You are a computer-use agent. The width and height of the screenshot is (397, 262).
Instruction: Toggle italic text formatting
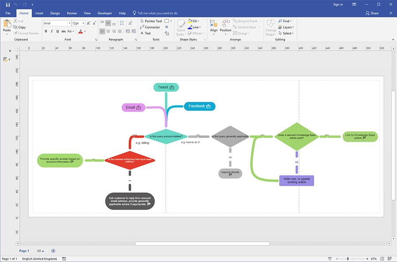[x=52, y=31]
